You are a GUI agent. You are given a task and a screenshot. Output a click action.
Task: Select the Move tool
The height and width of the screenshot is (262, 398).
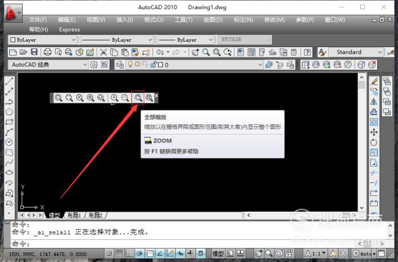(x=374, y=132)
